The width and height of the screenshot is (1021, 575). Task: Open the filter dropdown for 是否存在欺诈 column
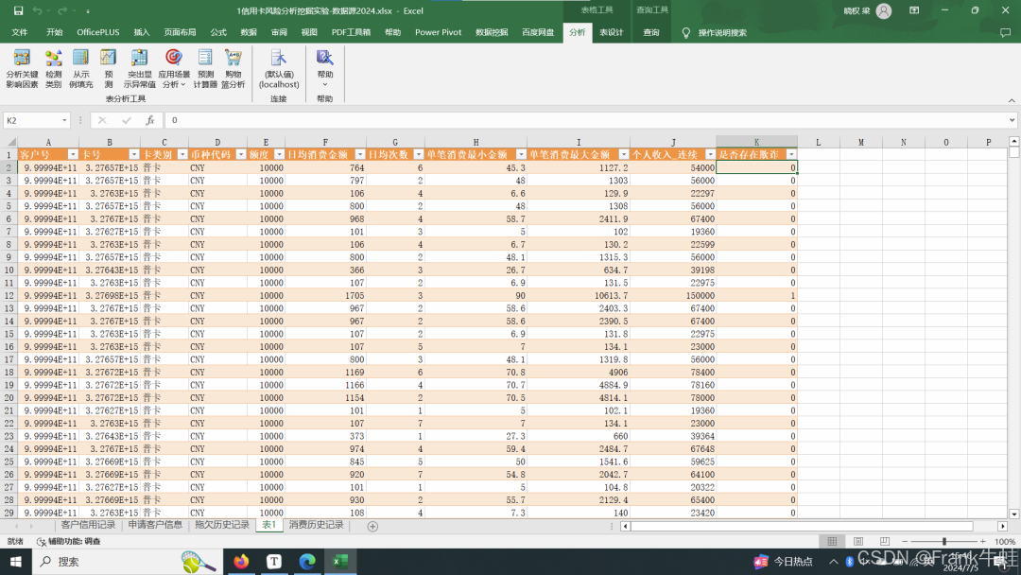coord(791,154)
